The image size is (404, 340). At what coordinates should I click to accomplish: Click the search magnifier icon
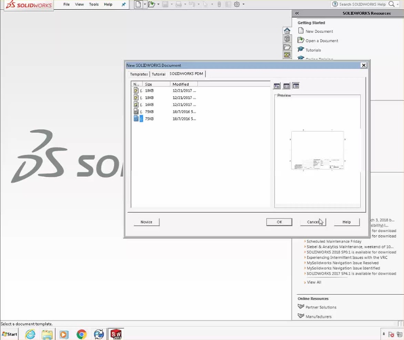(391, 4)
